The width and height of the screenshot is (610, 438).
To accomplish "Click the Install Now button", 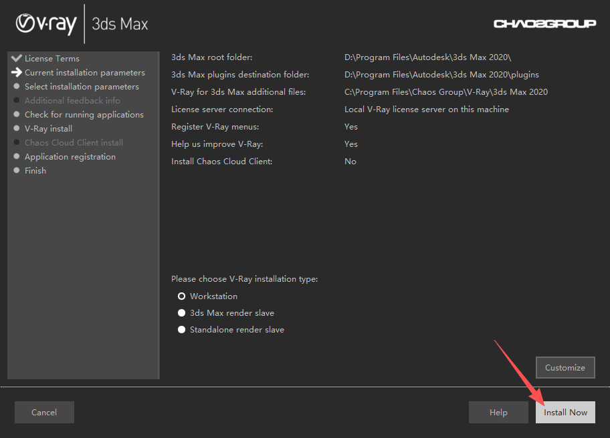I will tap(565, 413).
